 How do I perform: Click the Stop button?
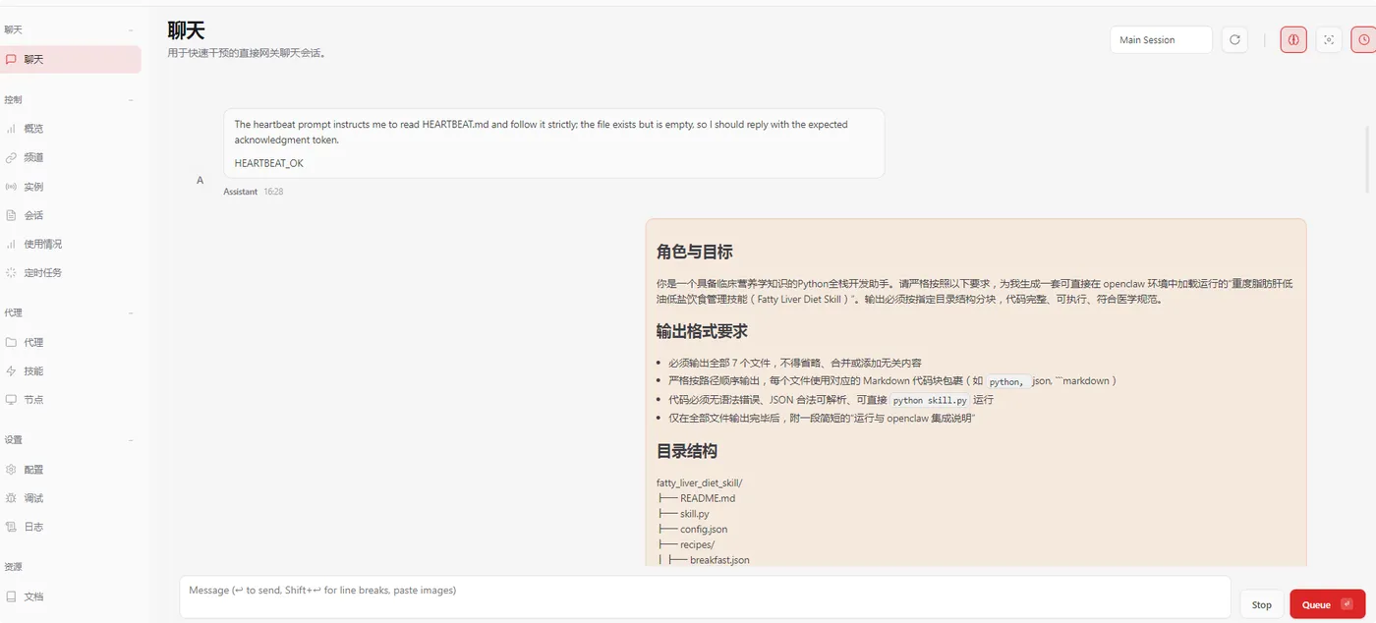pos(1262,605)
